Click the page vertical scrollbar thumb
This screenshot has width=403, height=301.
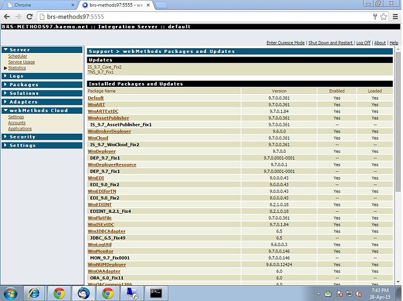398,122
